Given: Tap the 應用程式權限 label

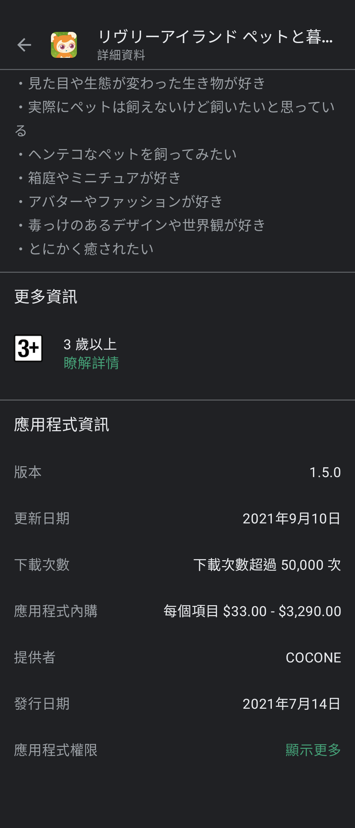Looking at the screenshot, I should click(x=56, y=750).
